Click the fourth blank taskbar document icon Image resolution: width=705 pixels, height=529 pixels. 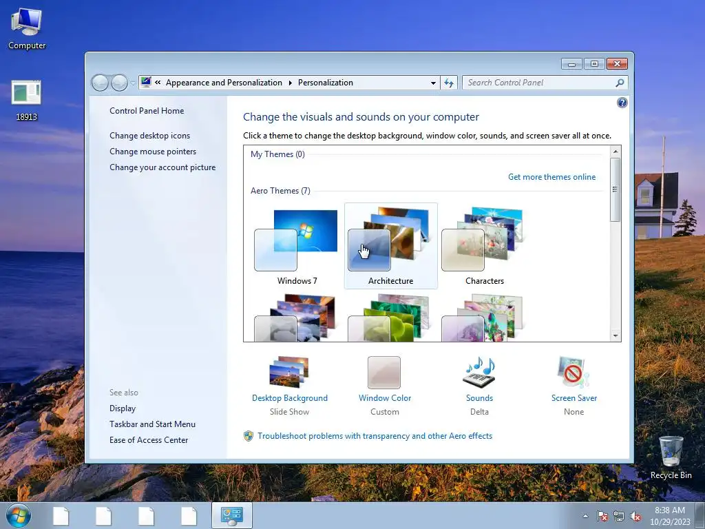point(189,515)
